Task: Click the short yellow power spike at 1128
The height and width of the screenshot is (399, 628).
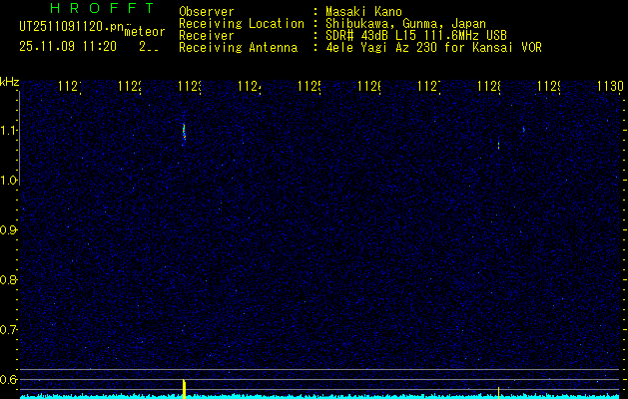Action: 498,393
